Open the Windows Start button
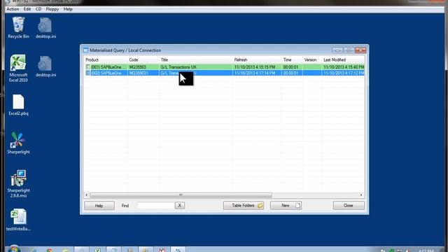 click(x=13, y=249)
